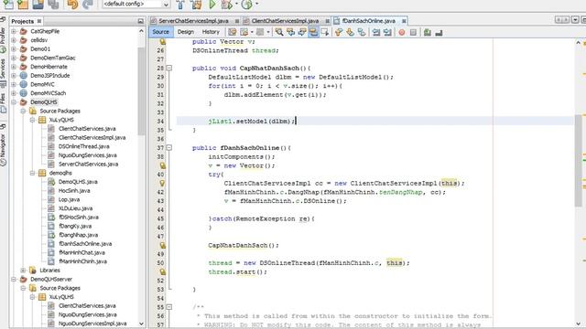Click the Shift Line Left icon
The height and width of the screenshot is (329, 586).
point(376,33)
